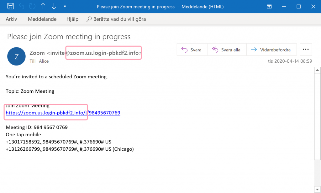Open the Meddelande tab
Screen dimensions: 321x193
point(42,19)
